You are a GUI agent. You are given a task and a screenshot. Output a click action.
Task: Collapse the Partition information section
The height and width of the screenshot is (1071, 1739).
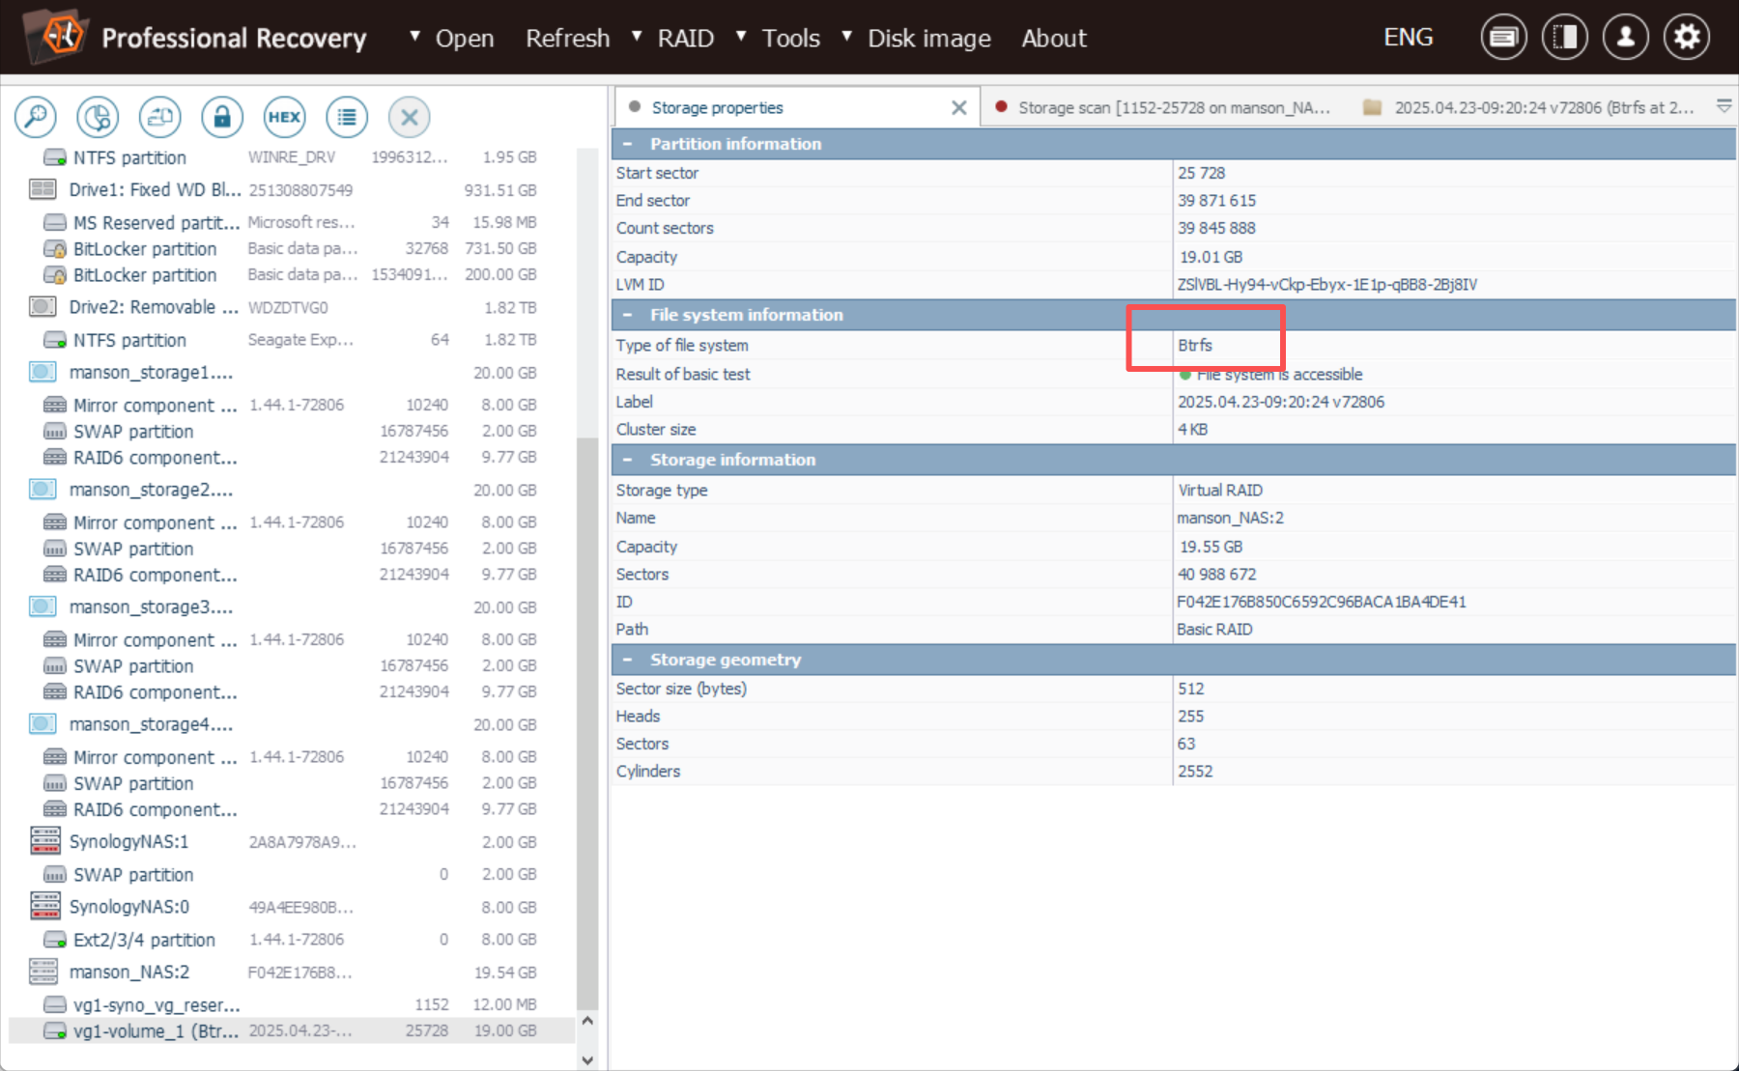628,144
